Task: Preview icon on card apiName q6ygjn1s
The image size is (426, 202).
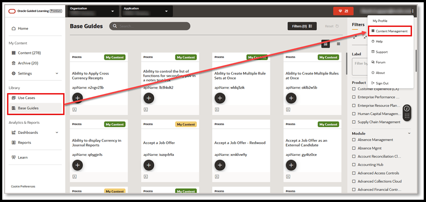Action: point(75,177)
